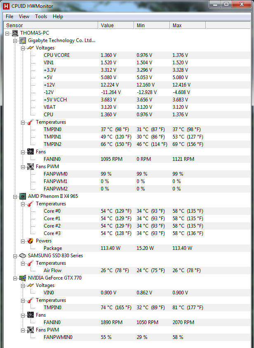This screenshot has height=348, width=254.
Task: Open the View menu
Action: coord(24,16)
